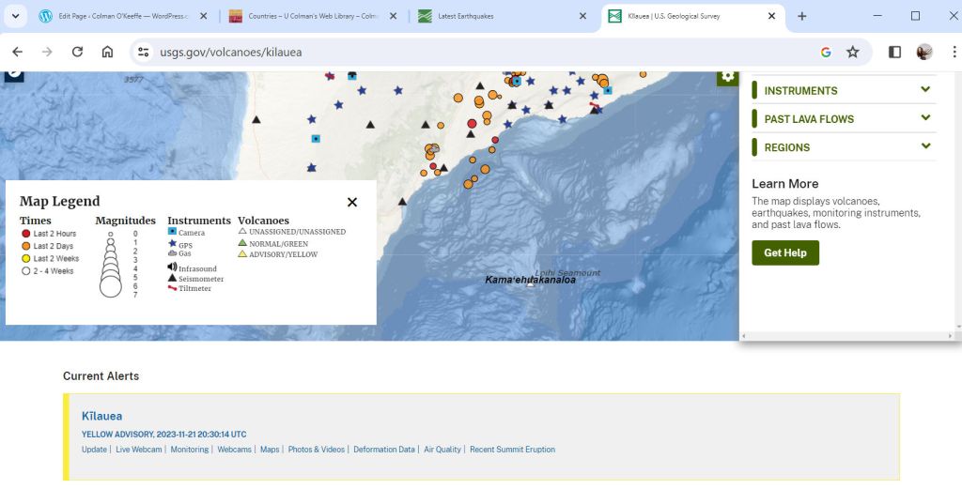This screenshot has width=962, height=489.
Task: Switch to the Latest Earthquakes tab
Action: pos(498,16)
